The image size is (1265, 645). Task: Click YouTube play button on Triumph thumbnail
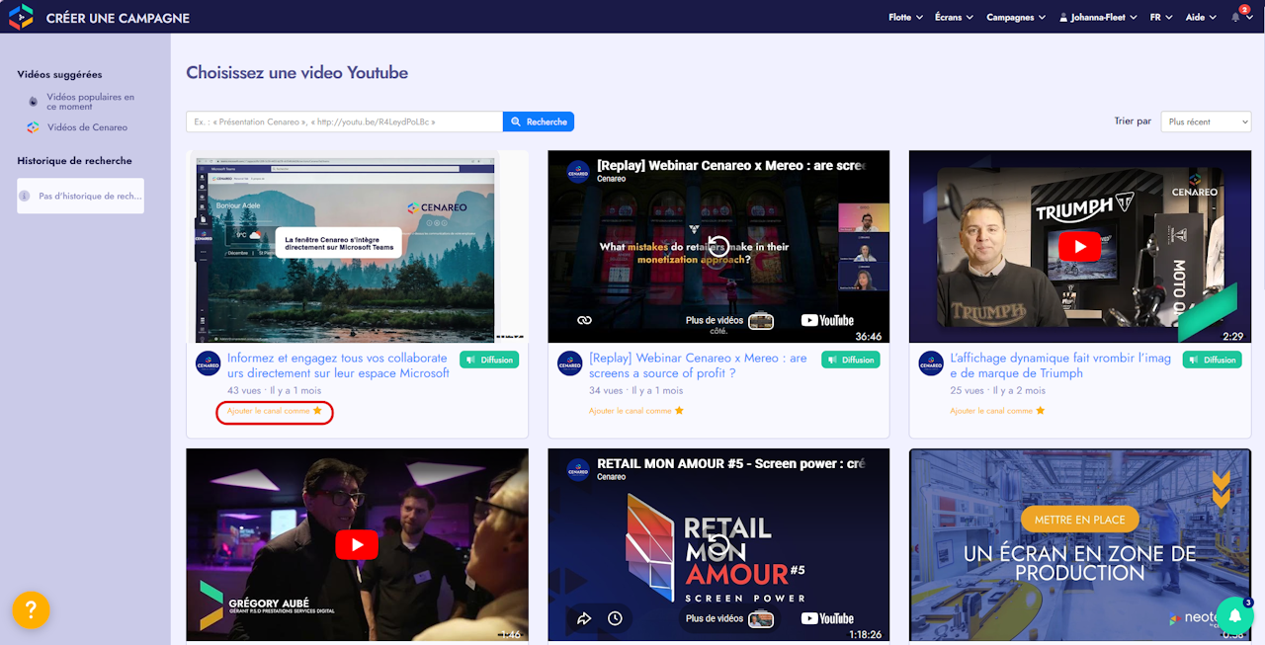(x=1079, y=246)
